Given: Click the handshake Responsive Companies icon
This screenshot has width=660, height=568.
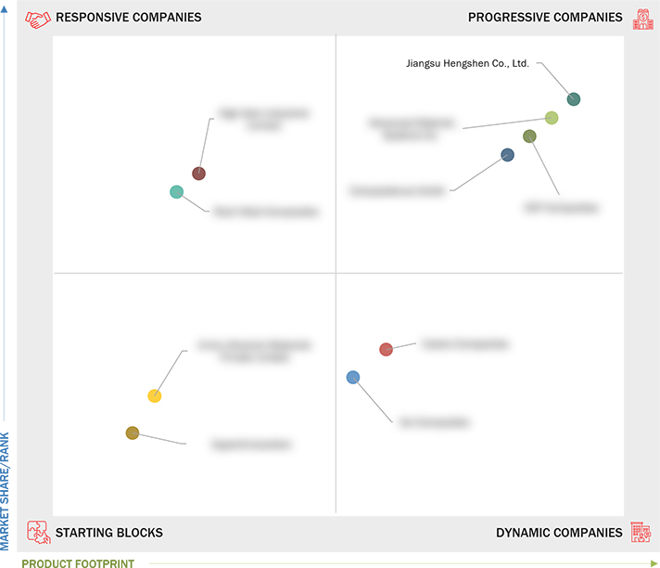Looking at the screenshot, I should (38, 19).
